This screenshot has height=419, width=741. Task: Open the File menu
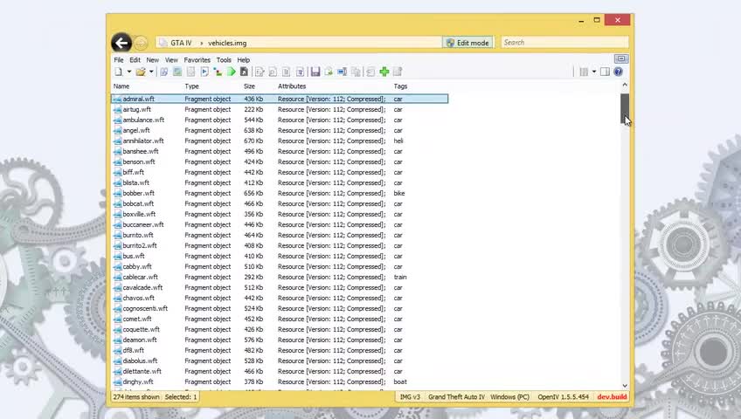click(x=119, y=60)
